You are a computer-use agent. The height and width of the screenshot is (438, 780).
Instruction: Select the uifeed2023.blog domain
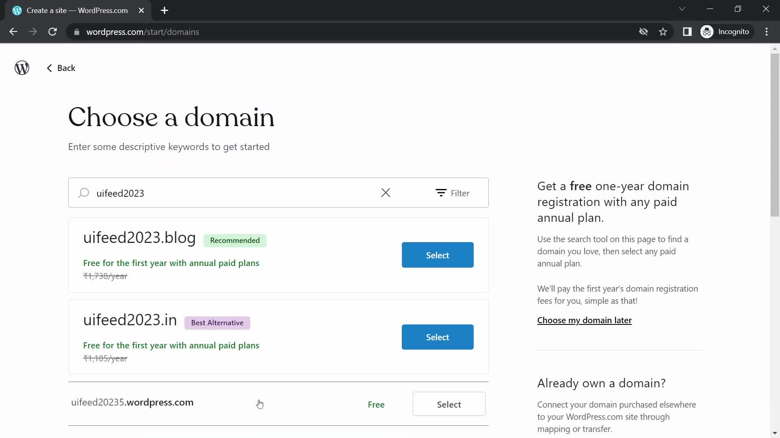point(438,255)
